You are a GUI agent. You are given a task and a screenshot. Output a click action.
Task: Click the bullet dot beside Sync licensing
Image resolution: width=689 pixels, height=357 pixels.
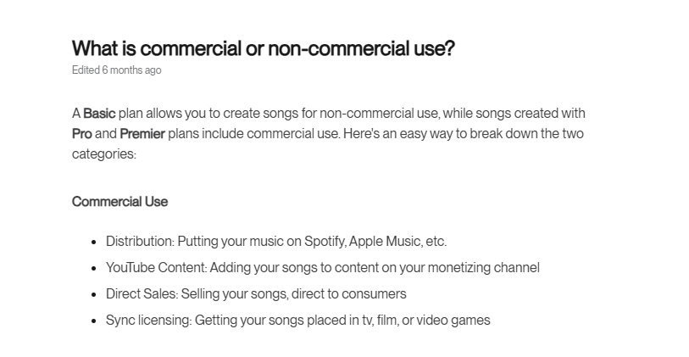(x=94, y=321)
